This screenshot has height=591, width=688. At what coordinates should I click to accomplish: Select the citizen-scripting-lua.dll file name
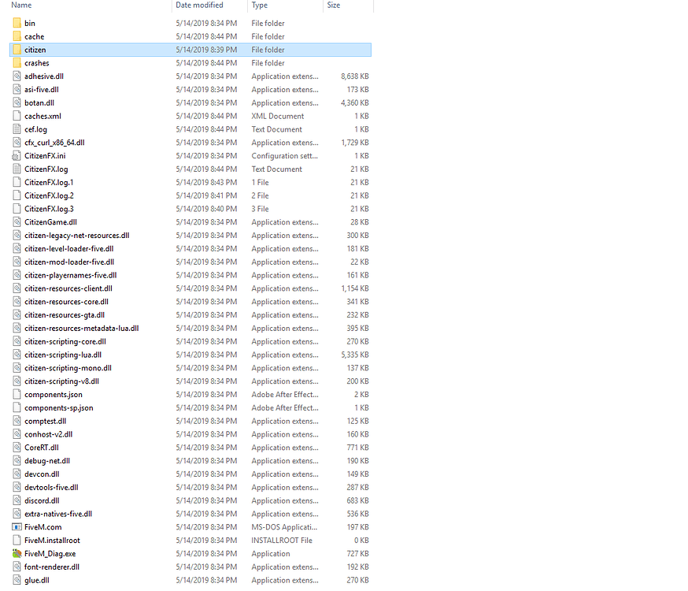coord(63,355)
